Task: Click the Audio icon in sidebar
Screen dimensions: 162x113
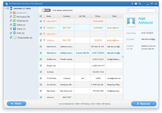Action: tap(14, 33)
